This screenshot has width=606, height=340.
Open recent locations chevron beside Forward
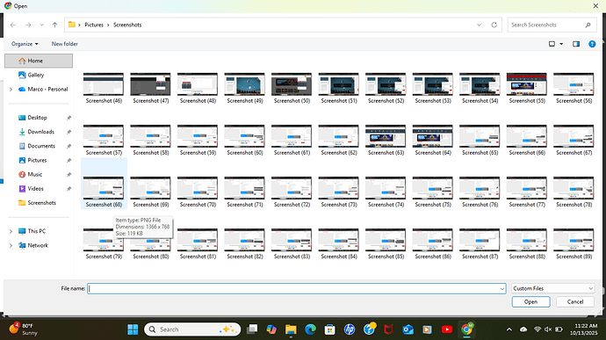(41, 25)
